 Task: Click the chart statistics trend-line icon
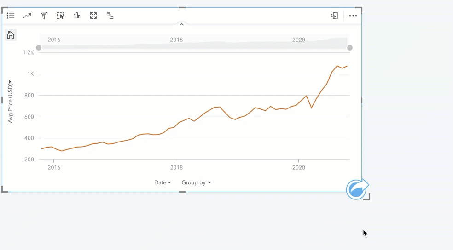[27, 16]
